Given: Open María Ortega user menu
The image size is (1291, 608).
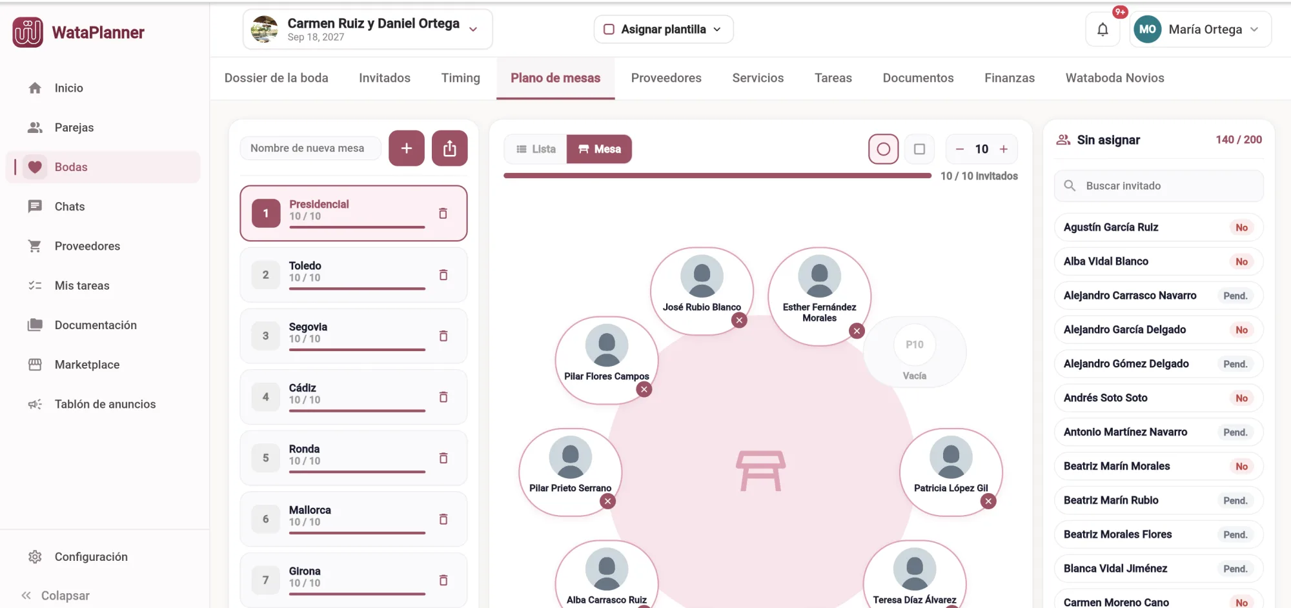Looking at the screenshot, I should click(x=1201, y=30).
